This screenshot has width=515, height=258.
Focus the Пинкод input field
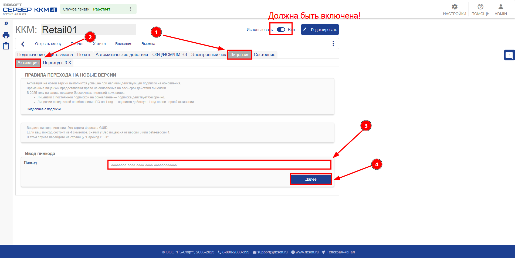[219, 165]
